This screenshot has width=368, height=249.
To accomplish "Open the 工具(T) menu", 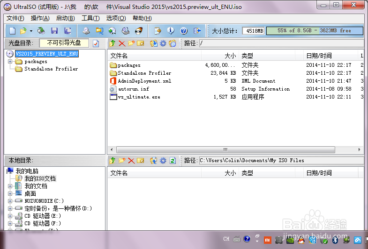I will 90,18.
